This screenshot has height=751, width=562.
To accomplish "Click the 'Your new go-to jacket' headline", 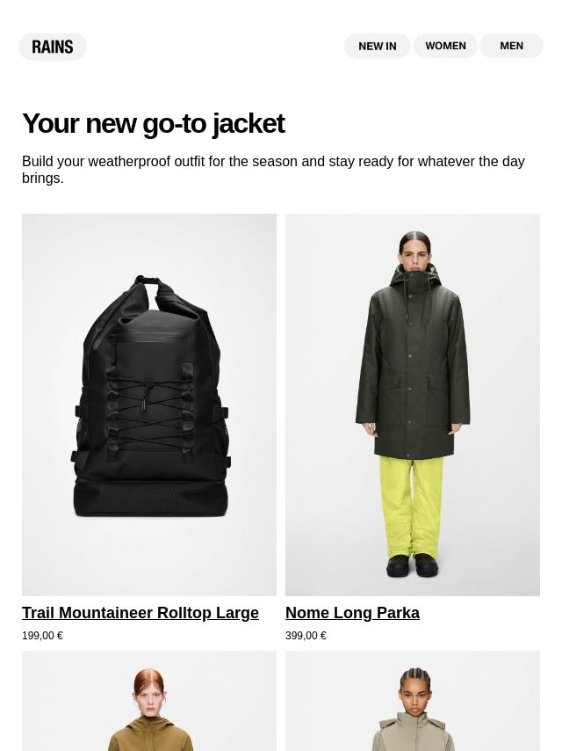I will [153, 124].
